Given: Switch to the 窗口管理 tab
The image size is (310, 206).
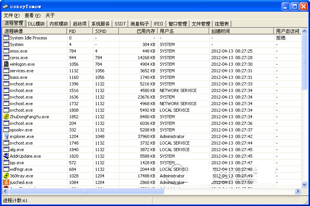Looking at the screenshot, I should click(x=178, y=24).
